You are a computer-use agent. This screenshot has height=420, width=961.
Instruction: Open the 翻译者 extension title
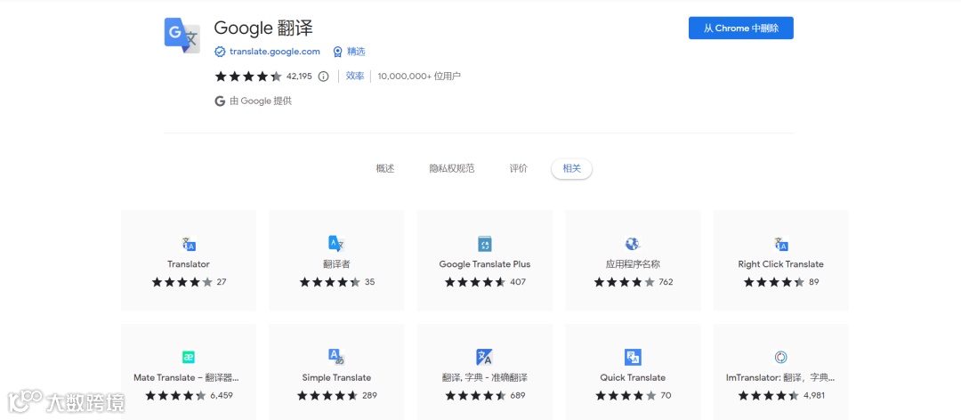[x=336, y=264]
